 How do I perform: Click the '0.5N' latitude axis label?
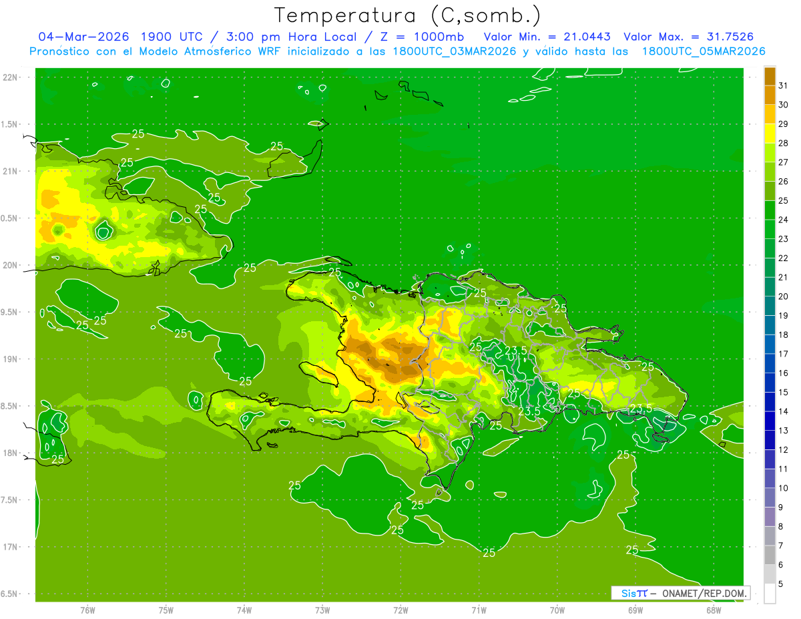(x=10, y=218)
